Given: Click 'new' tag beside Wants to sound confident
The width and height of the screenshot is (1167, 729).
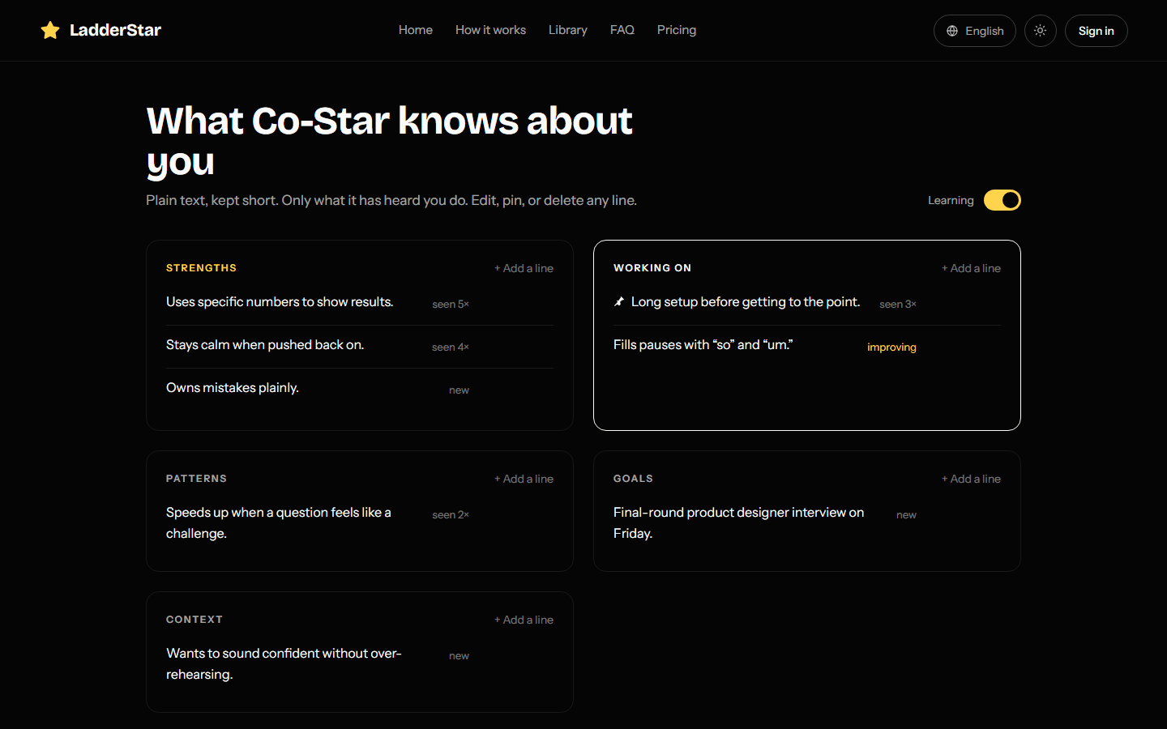Looking at the screenshot, I should pos(460,656).
